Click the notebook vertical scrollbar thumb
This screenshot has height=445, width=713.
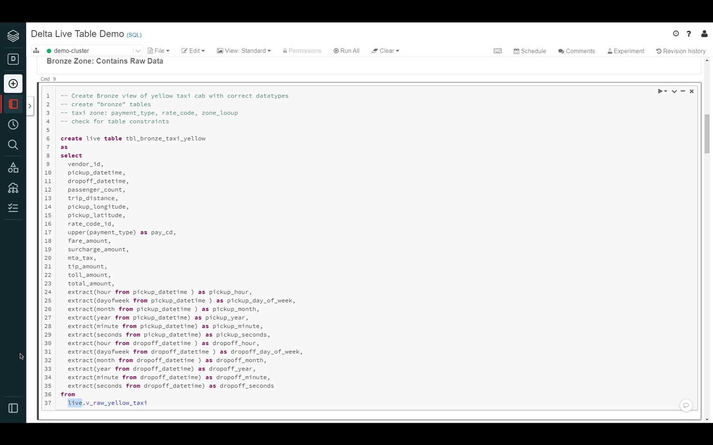(707, 134)
